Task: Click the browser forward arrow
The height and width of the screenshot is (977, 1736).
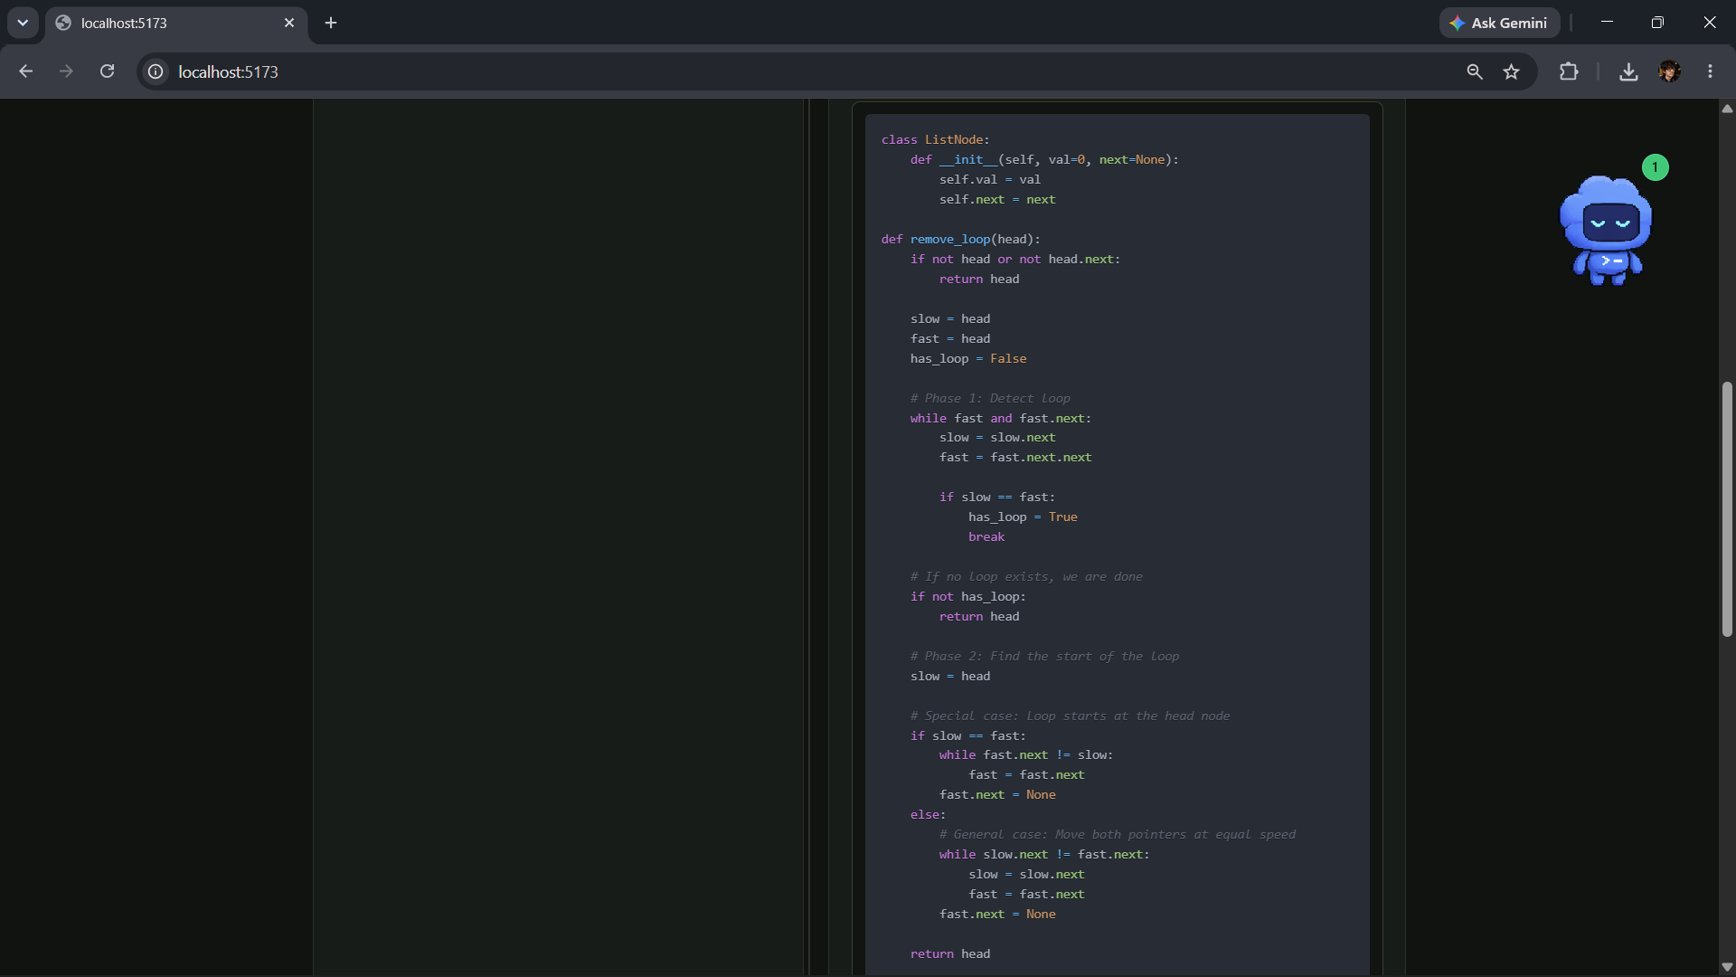Action: coord(66,71)
